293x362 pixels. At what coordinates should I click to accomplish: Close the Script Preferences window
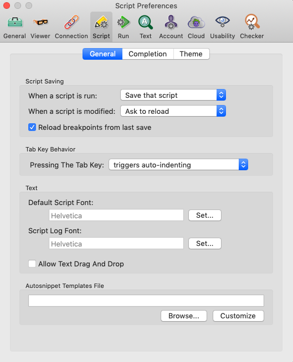[7, 6]
